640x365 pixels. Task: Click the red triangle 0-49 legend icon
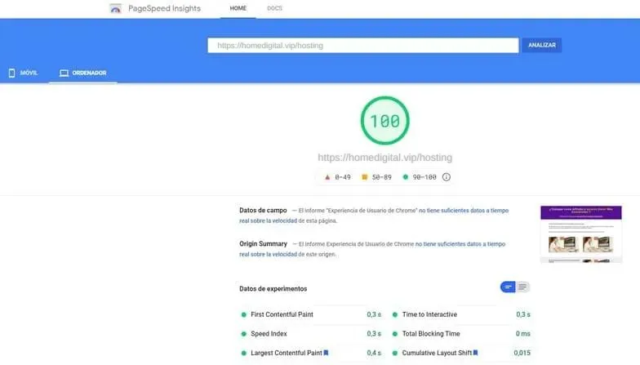[x=327, y=177]
